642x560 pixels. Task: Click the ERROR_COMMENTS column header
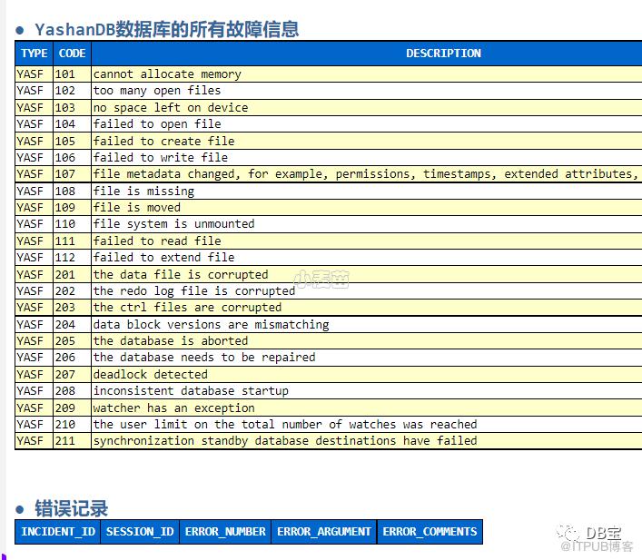(x=430, y=532)
